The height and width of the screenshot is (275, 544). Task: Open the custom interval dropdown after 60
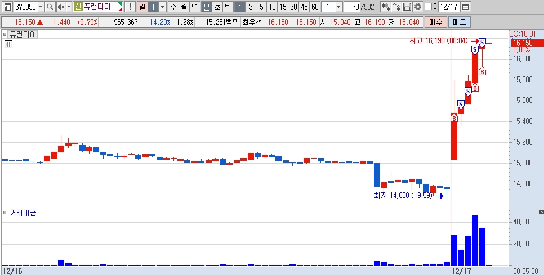coord(339,7)
